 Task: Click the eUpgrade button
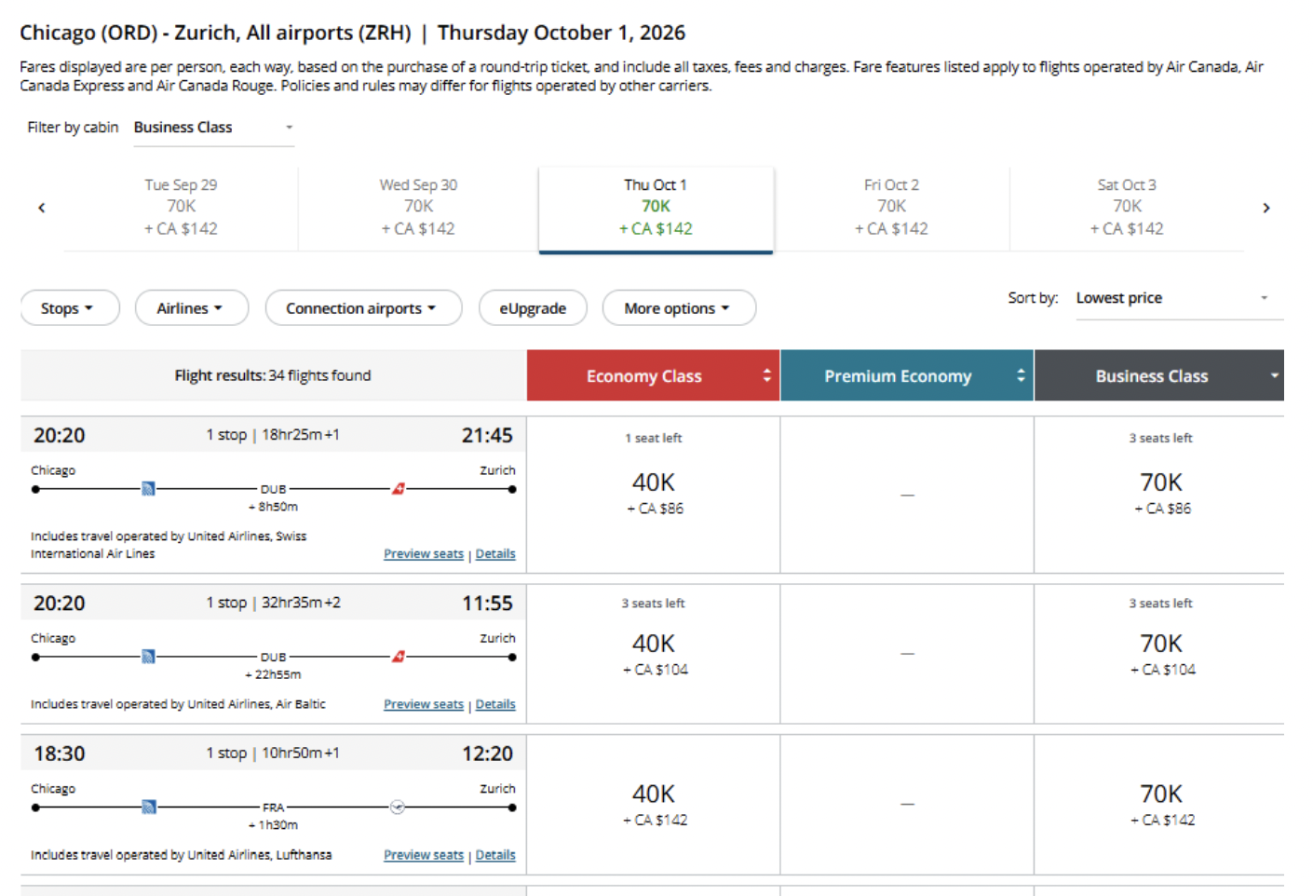coord(532,308)
